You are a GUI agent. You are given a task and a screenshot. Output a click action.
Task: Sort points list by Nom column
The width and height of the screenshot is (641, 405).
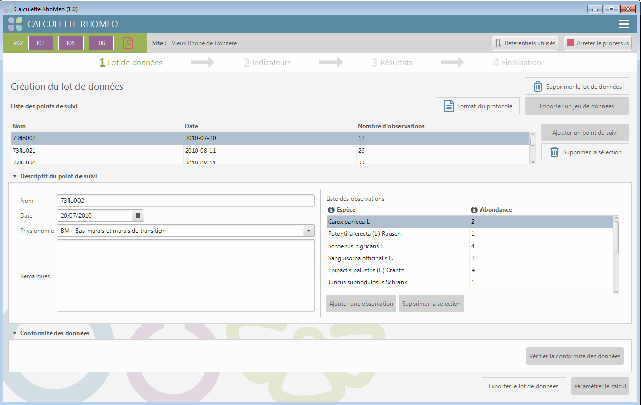point(19,126)
